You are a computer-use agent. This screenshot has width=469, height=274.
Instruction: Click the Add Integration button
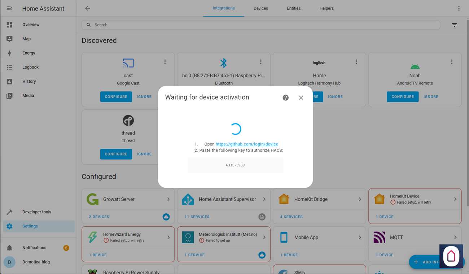point(437,262)
